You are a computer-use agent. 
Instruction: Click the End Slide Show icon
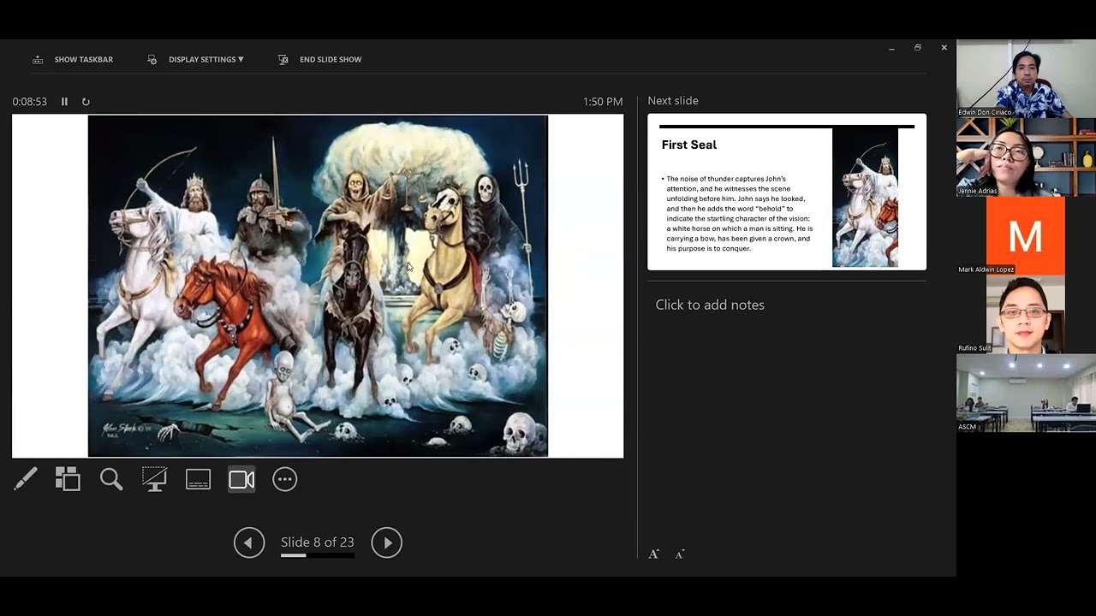point(283,59)
